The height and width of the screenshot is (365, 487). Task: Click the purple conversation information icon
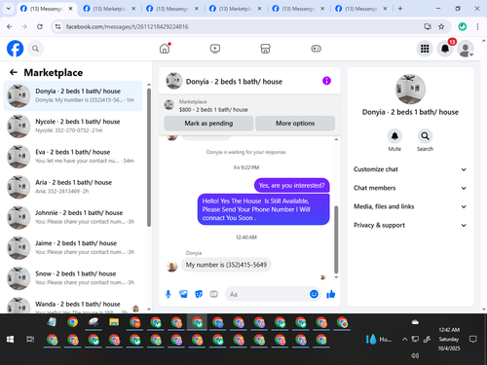click(326, 81)
